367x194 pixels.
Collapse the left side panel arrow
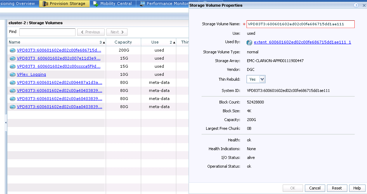(x=6, y=122)
